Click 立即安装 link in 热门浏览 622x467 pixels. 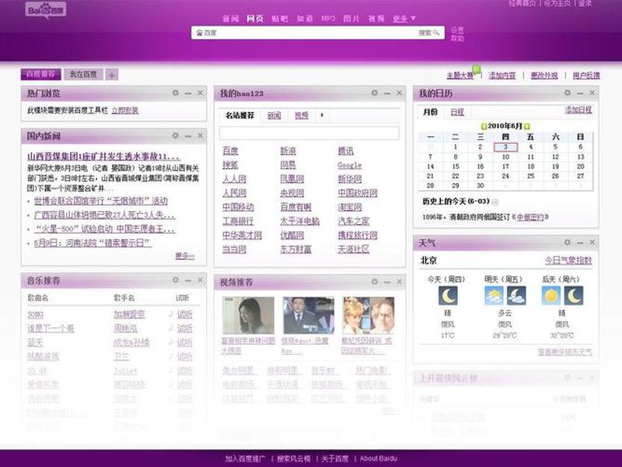pyautogui.click(x=125, y=111)
